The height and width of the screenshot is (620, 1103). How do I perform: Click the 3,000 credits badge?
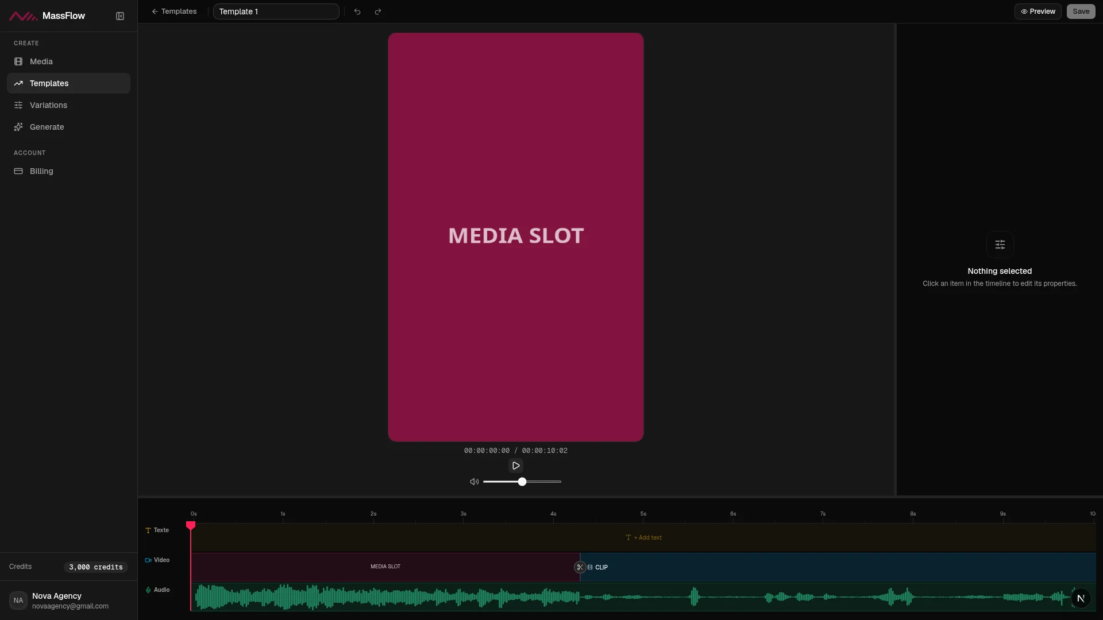(x=95, y=567)
